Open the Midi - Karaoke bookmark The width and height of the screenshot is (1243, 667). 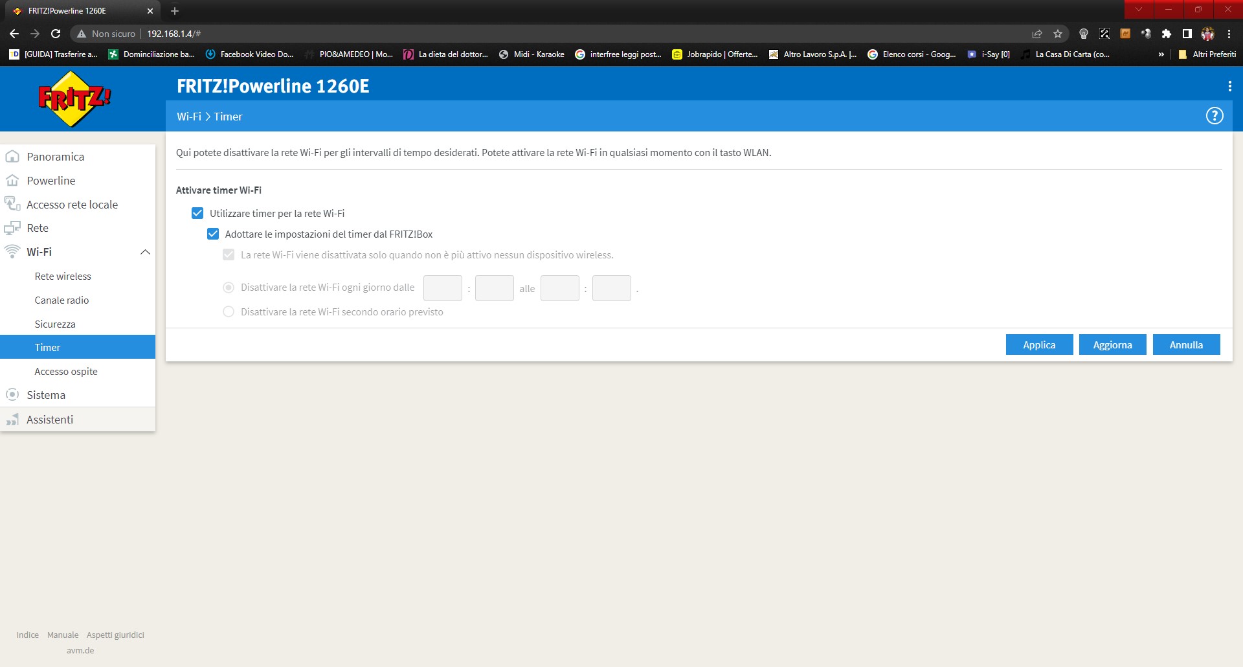tap(532, 54)
